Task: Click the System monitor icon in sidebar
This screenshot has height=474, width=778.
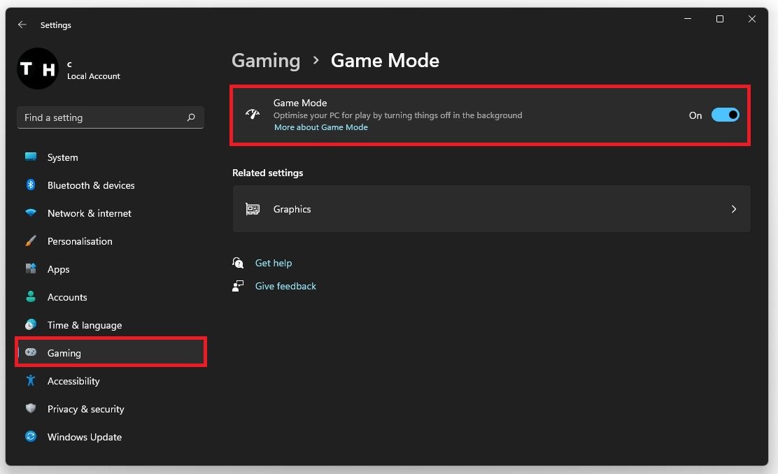Action: click(x=31, y=157)
